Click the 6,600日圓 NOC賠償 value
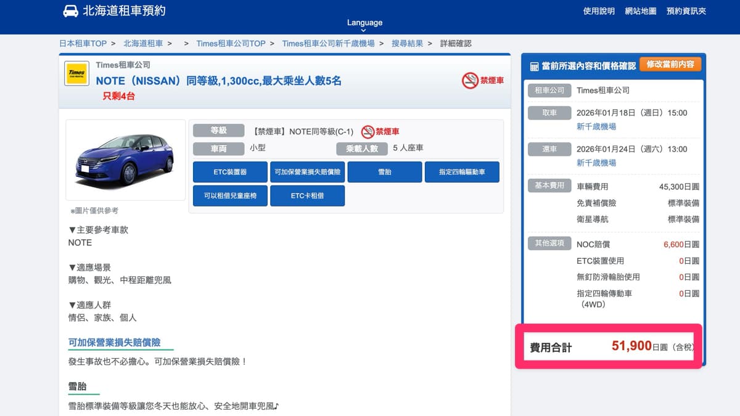This screenshot has height=416, width=740. click(x=681, y=244)
